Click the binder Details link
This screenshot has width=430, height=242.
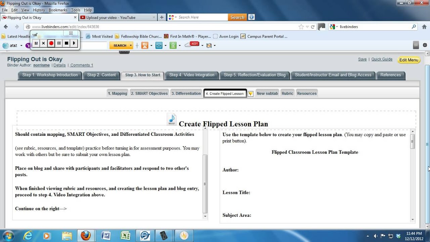[x=59, y=65]
